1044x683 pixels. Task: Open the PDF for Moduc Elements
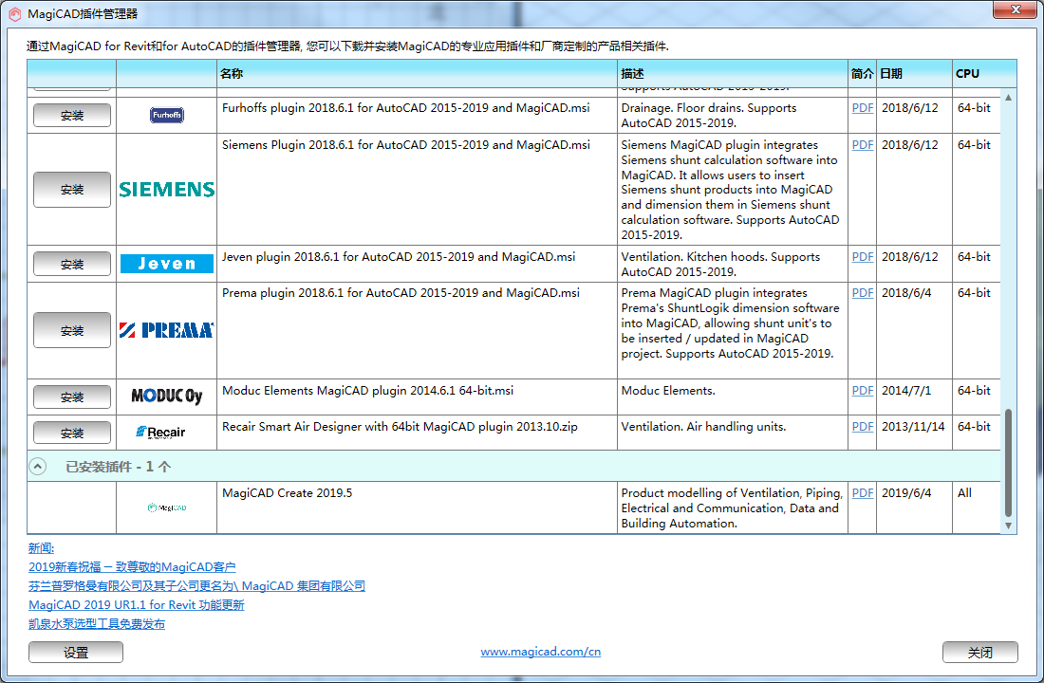pyautogui.click(x=862, y=390)
